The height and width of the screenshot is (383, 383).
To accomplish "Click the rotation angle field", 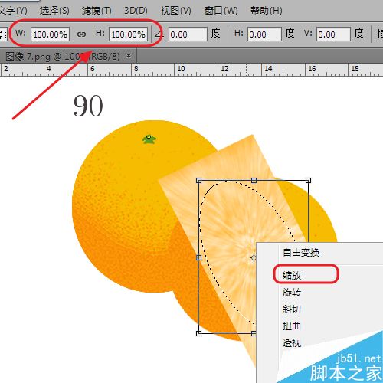I will coord(188,34).
